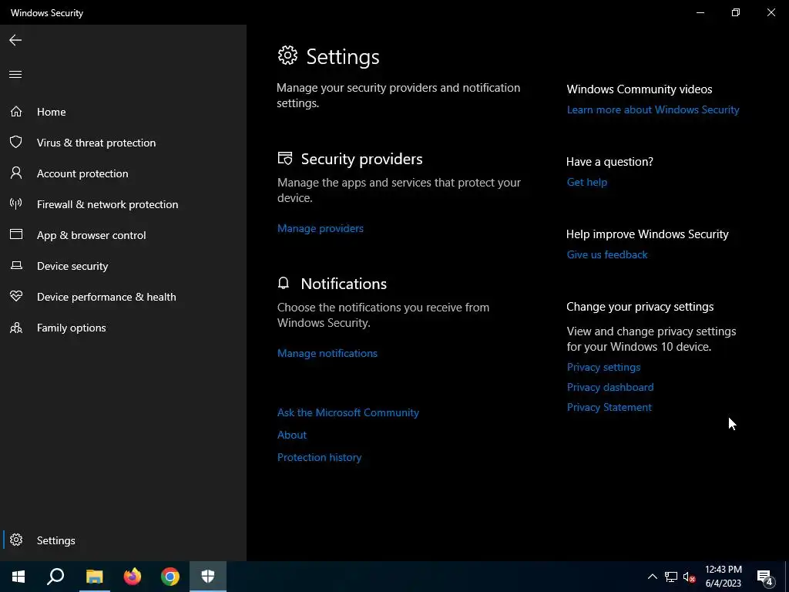Viewport: 789px width, 592px height.
Task: Click the Device security laptop icon
Action: (16, 265)
